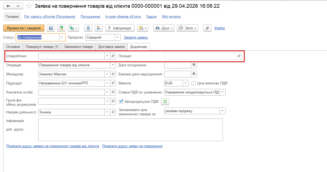Expand the умовам продажу dropdown
Viewport: 327px width, 172px height.
(x=223, y=111)
